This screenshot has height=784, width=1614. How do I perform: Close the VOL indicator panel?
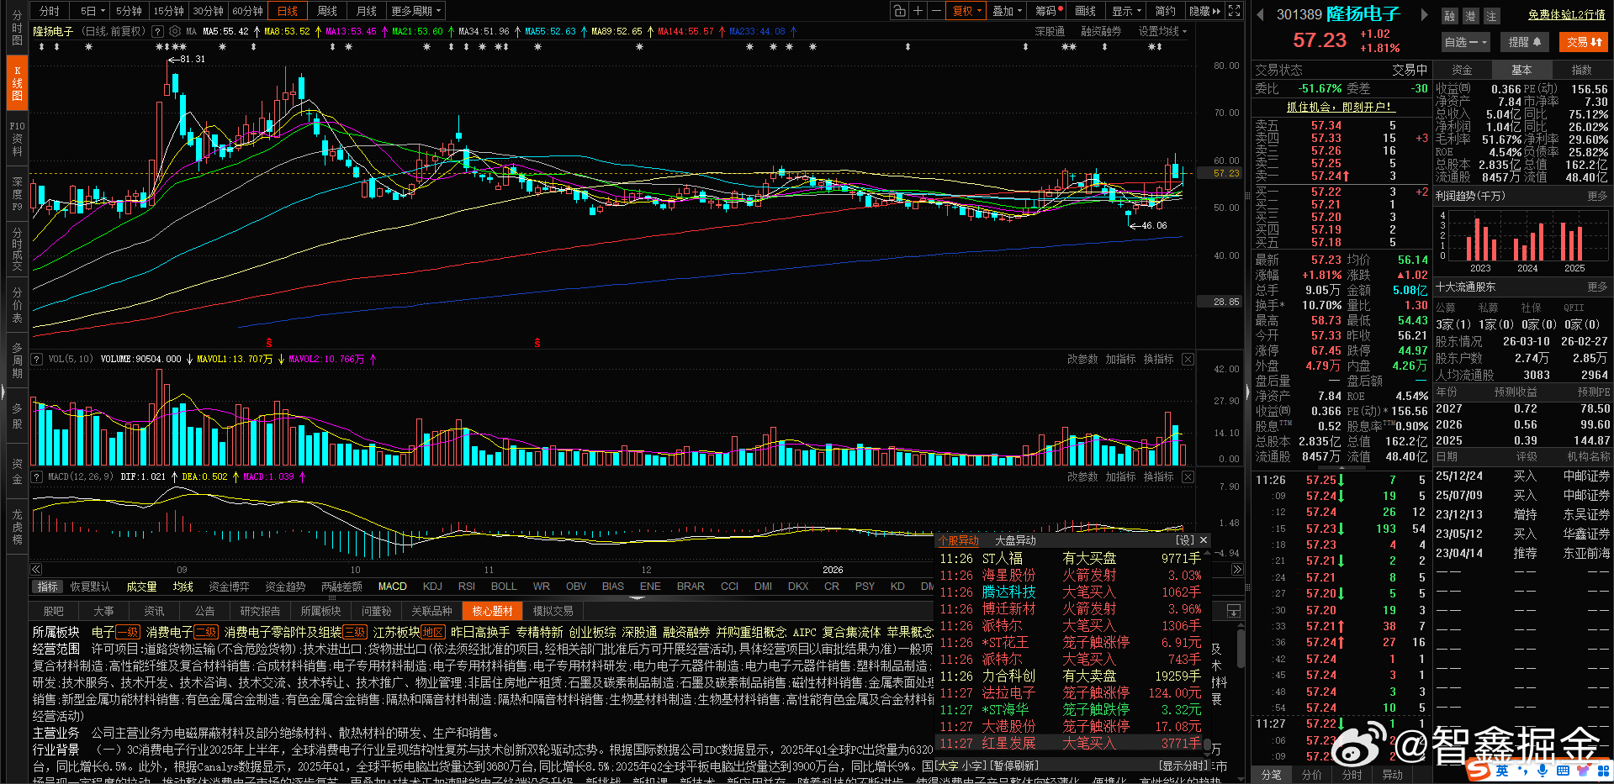point(1188,359)
